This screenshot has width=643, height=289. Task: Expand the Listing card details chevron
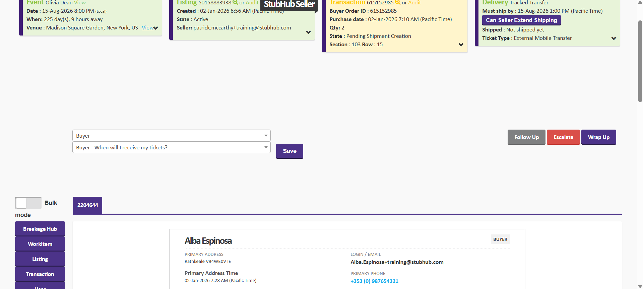[x=308, y=32]
